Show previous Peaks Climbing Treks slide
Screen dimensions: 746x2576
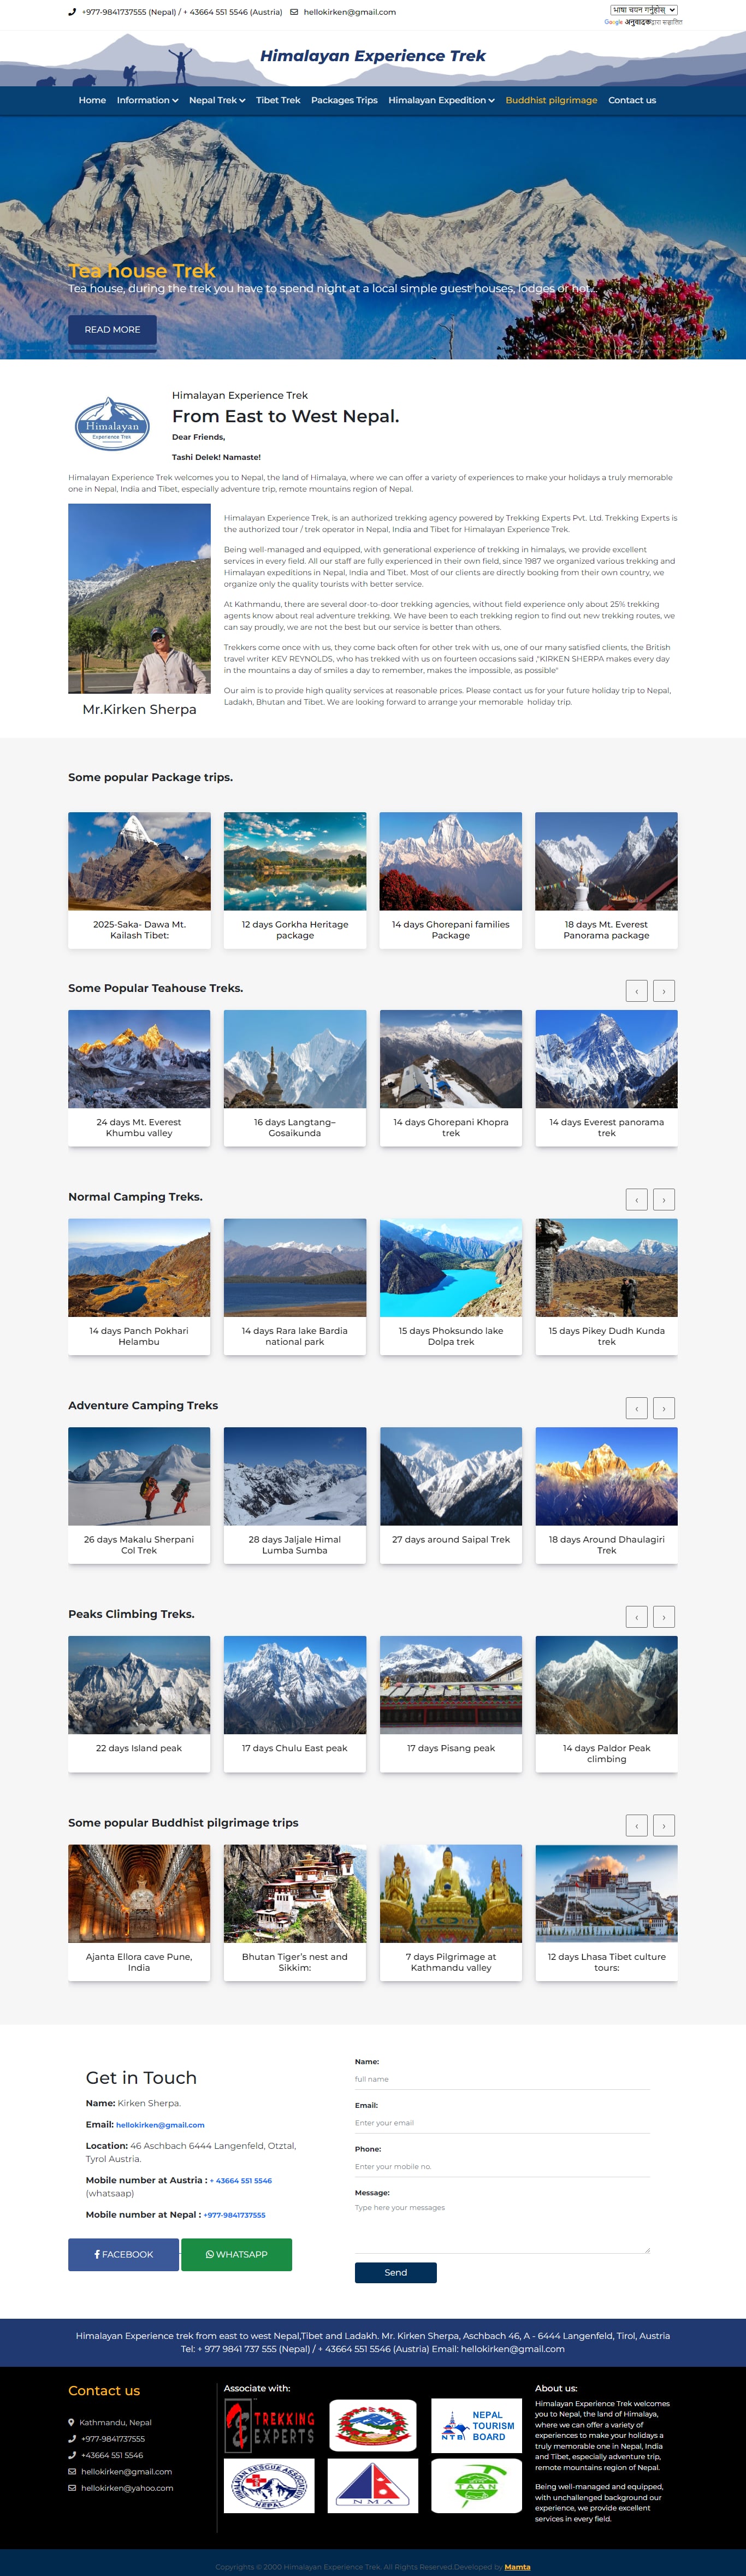pos(636,1617)
